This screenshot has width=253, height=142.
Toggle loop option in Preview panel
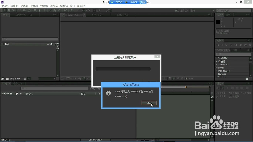246,45
